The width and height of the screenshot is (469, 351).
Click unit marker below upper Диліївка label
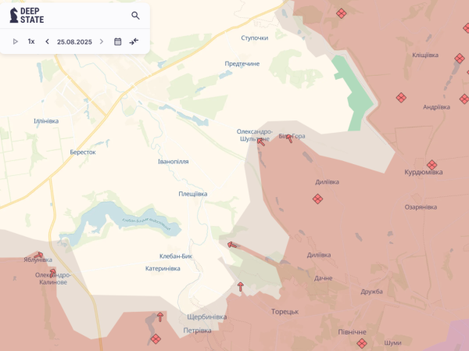pyautogui.click(x=317, y=199)
